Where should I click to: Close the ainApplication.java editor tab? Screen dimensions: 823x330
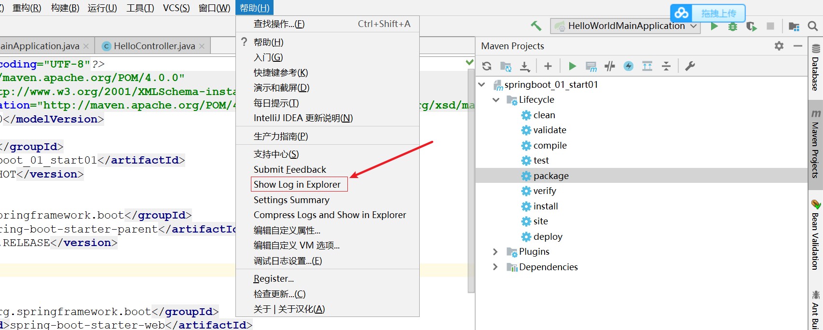pyautogui.click(x=86, y=46)
